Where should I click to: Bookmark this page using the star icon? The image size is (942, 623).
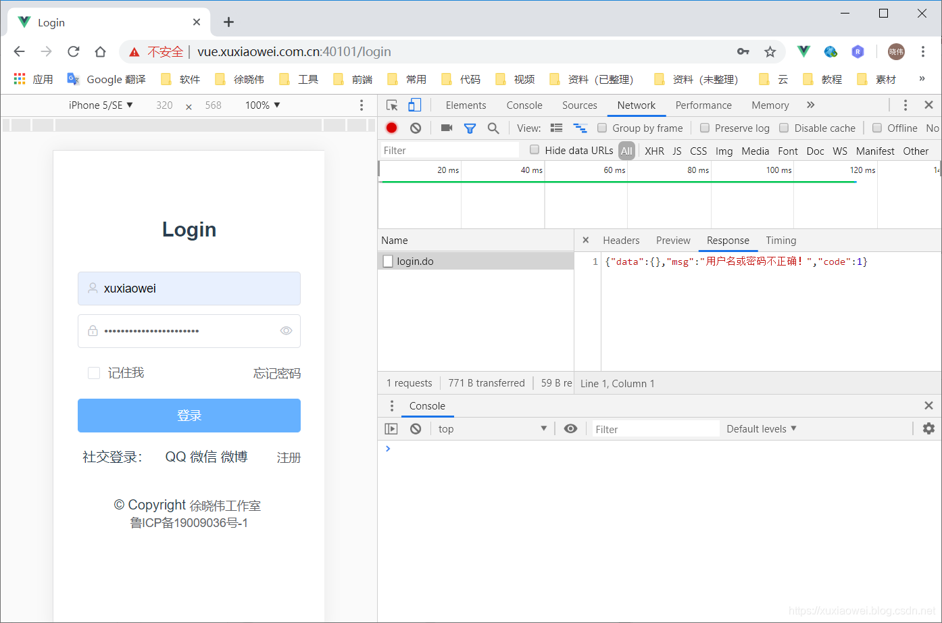pyautogui.click(x=770, y=51)
